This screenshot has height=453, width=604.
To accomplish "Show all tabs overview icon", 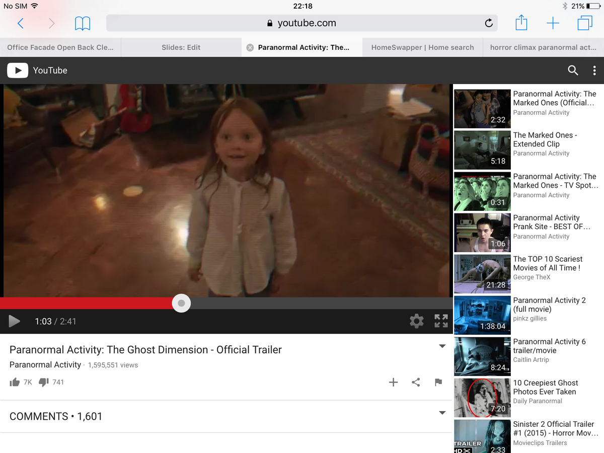I will (584, 23).
